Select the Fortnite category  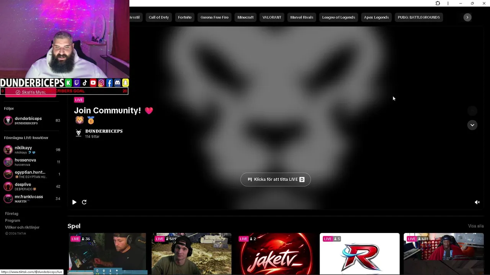185,17
